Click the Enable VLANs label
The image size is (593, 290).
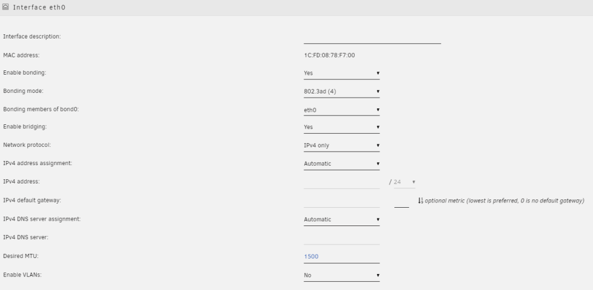tap(23, 275)
